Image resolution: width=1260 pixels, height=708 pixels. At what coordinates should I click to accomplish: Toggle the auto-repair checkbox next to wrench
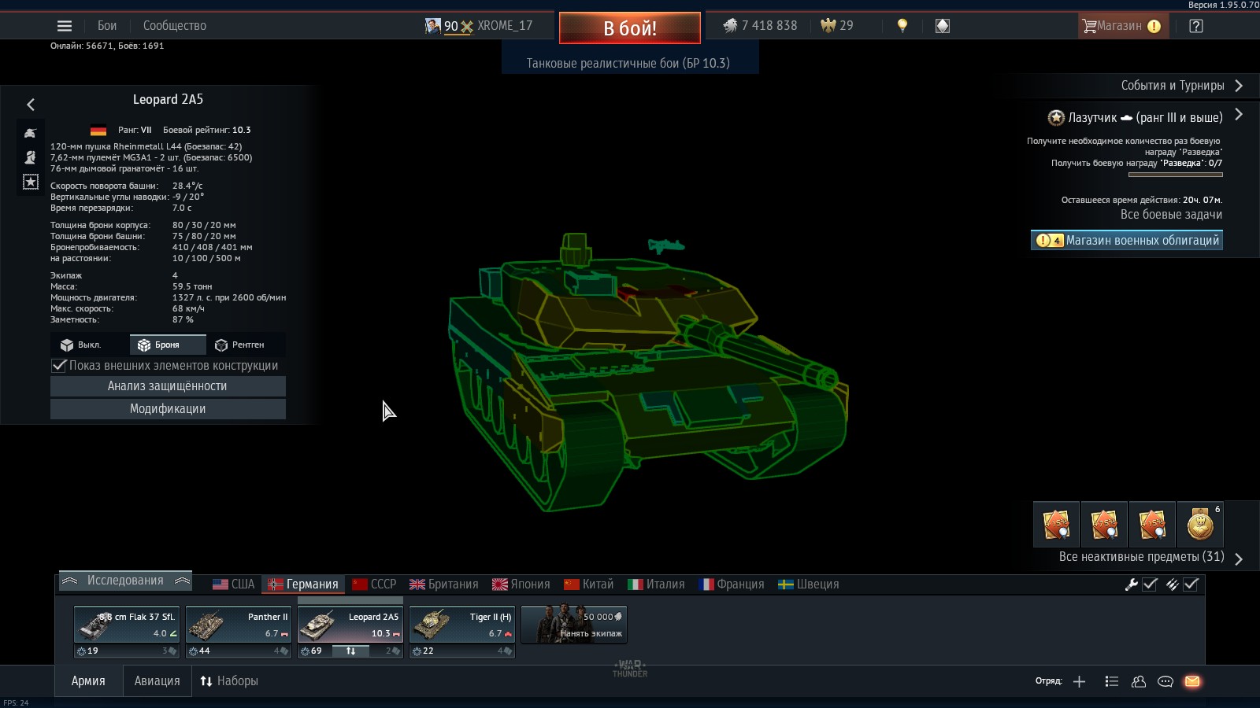[1150, 584]
